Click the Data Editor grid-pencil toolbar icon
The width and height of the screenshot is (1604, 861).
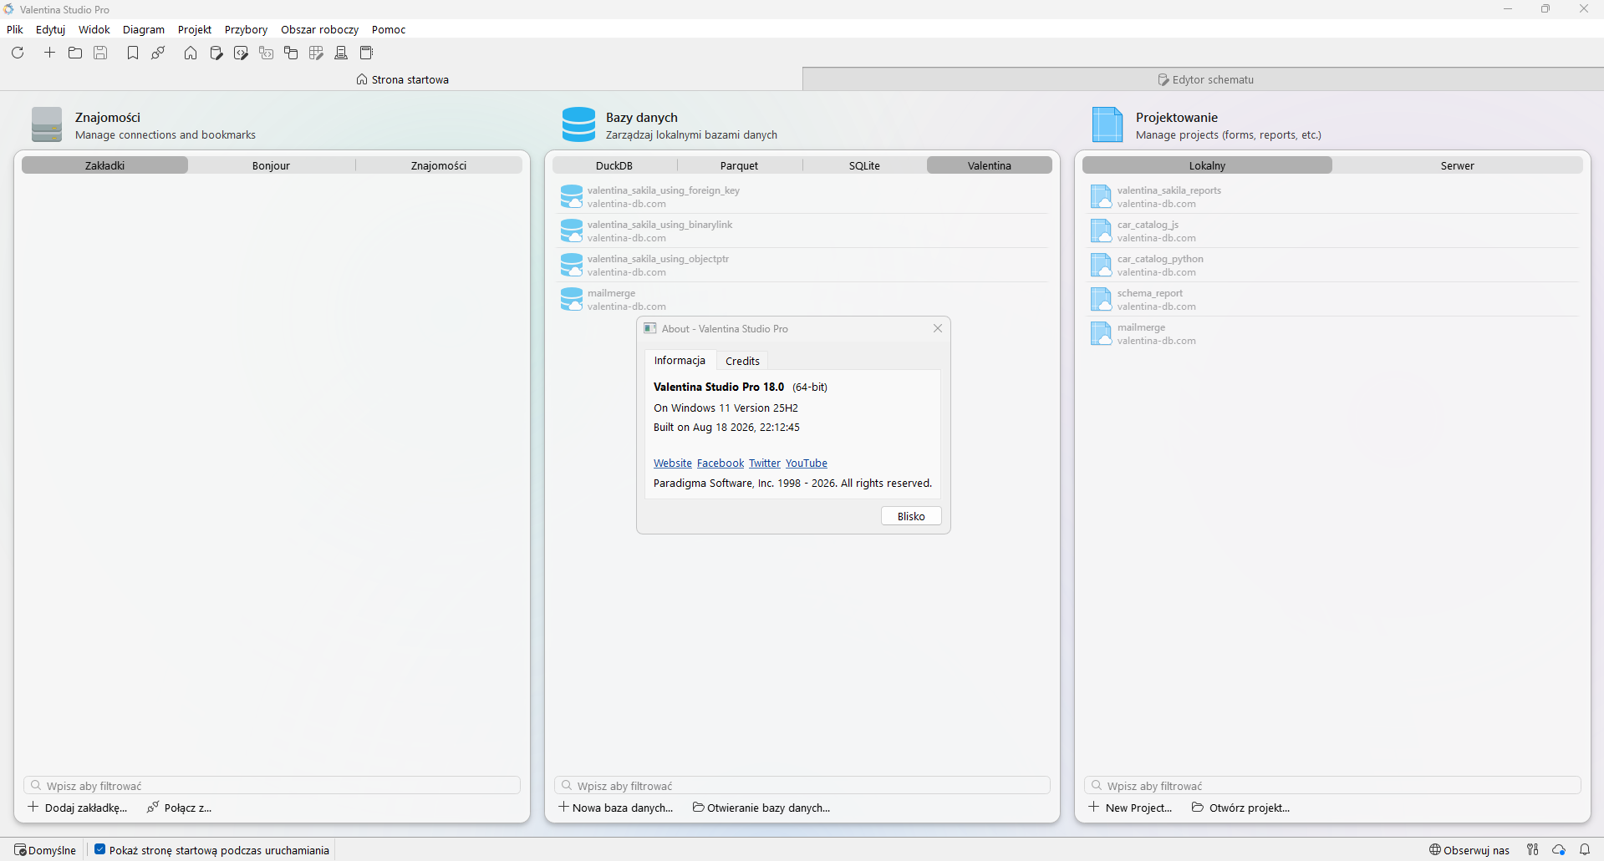click(316, 53)
